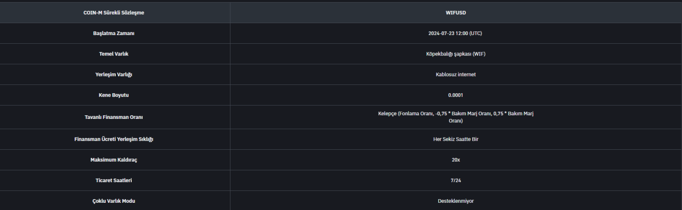Click the Başlatma Zamanı row label

click(114, 33)
